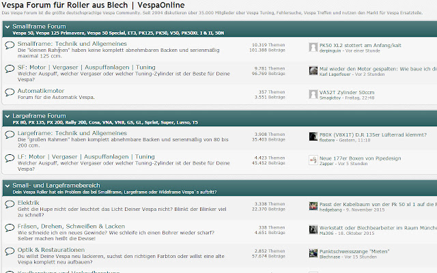Click speech bubble icon beside Largeframe: Technik und Allgemeines
Image resolution: width=437 pixels, height=273 pixels.
pyautogui.click(x=10, y=134)
